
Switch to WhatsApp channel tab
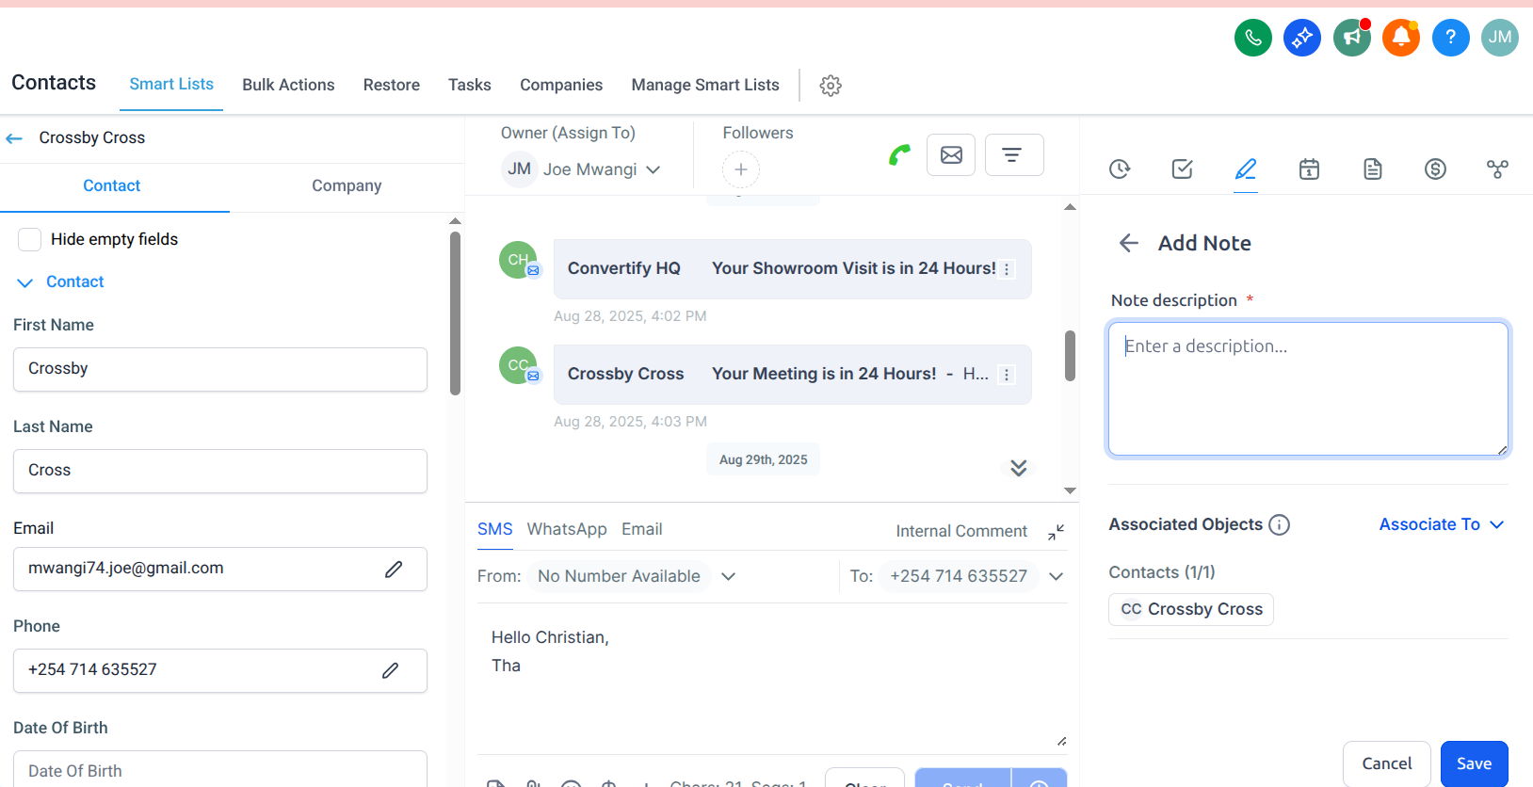(567, 530)
